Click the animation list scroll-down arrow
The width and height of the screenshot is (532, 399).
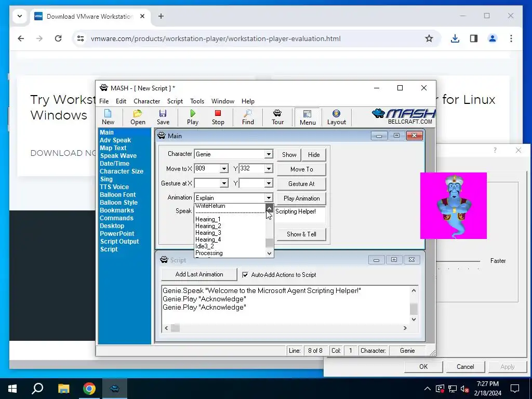pyautogui.click(x=270, y=253)
